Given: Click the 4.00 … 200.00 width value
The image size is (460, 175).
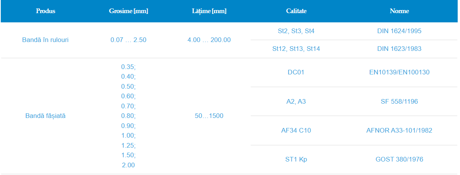Looking at the screenshot, I should pos(209,40).
